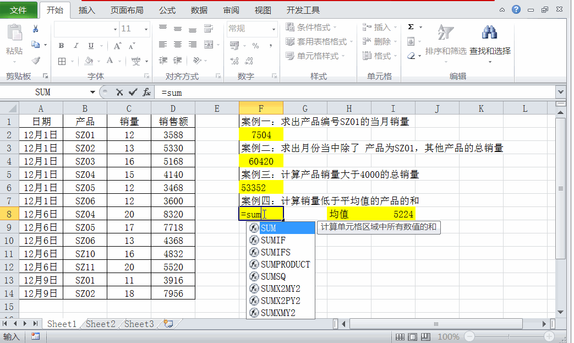Click Merge and Center icon
This screenshot has height=343, width=574.
pyautogui.click(x=209, y=45)
